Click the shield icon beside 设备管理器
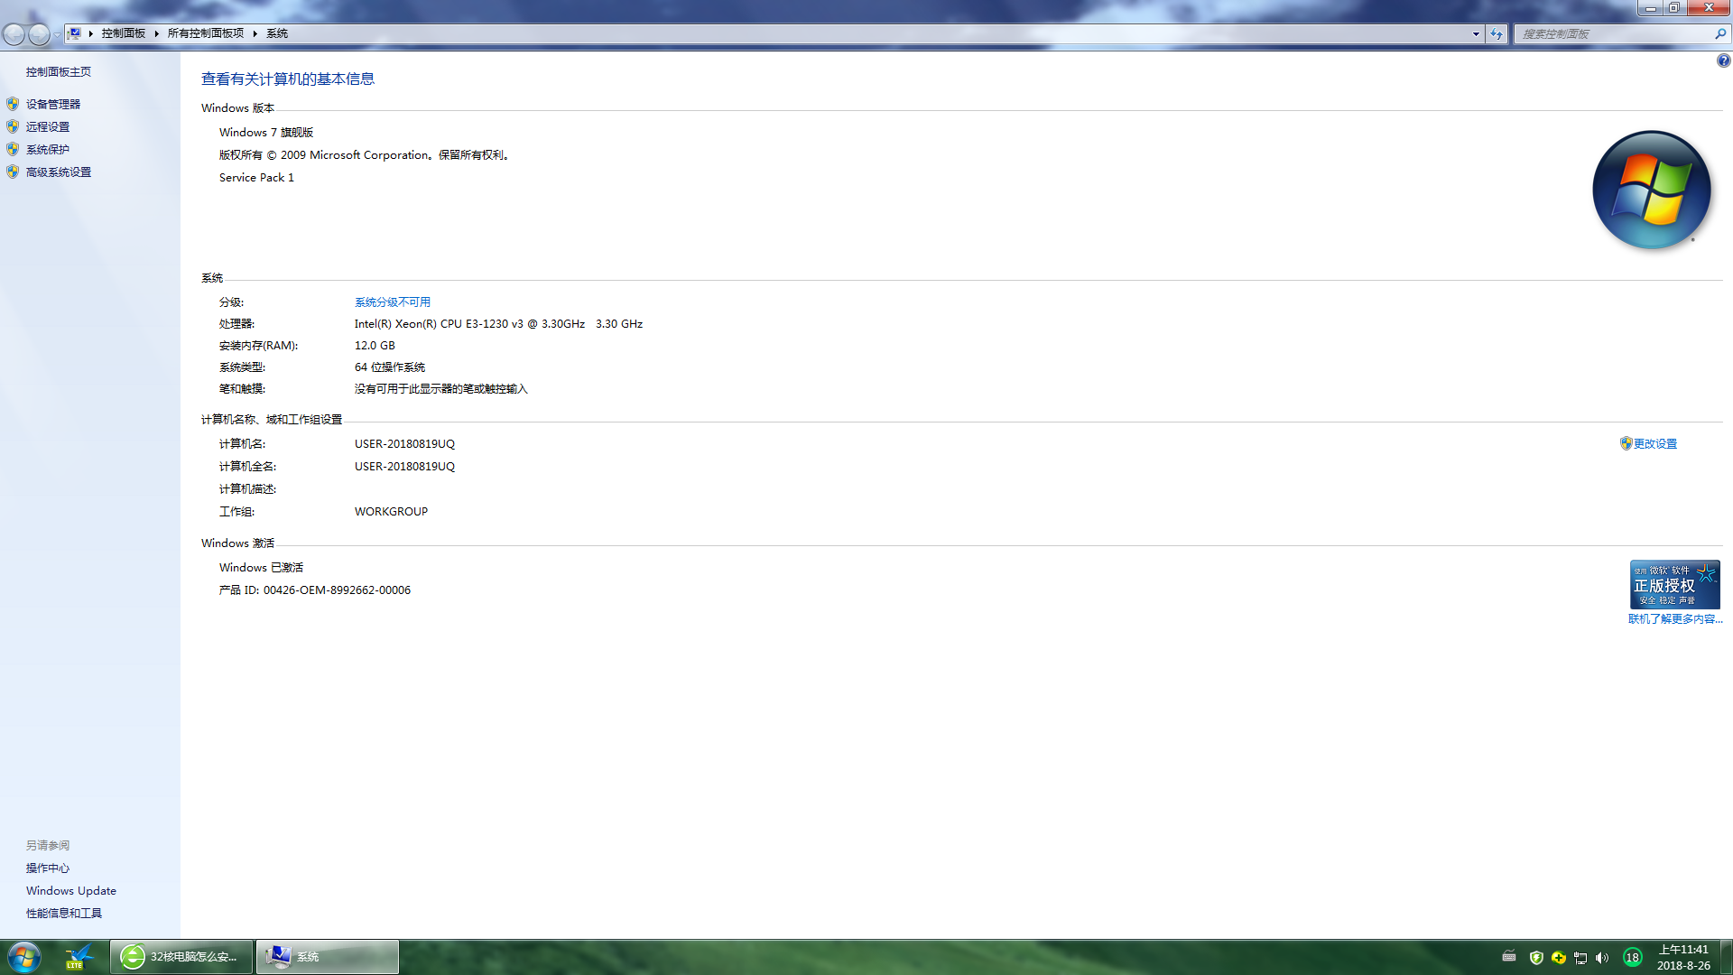 pyautogui.click(x=13, y=104)
